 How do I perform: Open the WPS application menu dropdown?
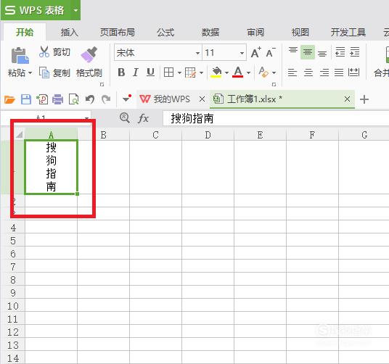point(75,10)
